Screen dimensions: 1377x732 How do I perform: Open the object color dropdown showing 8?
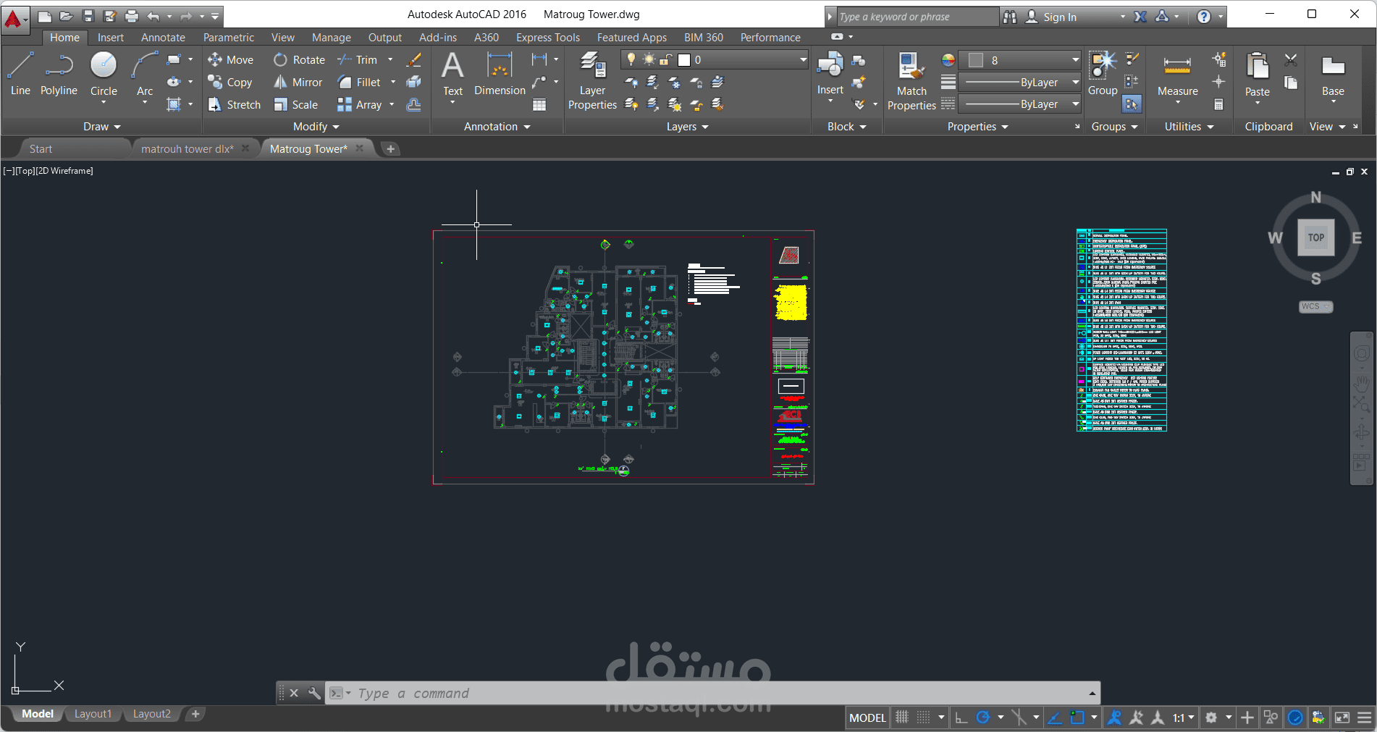(1020, 60)
